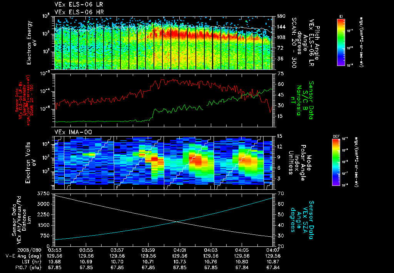Click the '03:59' time tick label

tap(148, 251)
